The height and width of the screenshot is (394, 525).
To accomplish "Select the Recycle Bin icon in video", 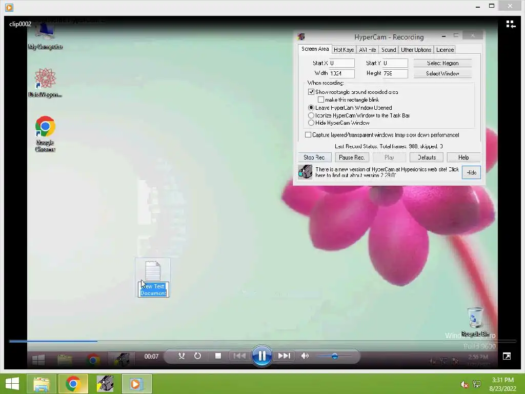I will coord(475,322).
